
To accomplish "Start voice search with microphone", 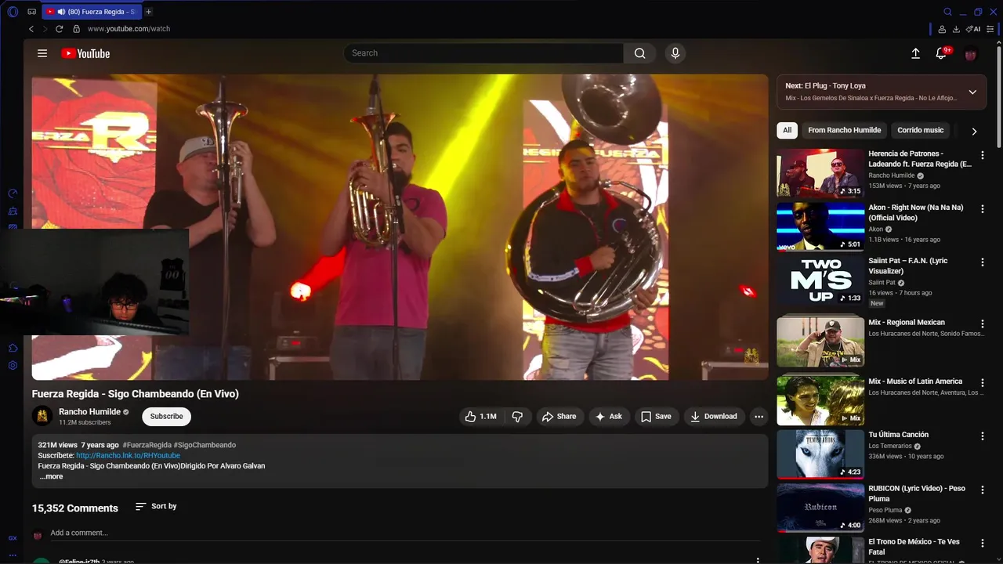I will tap(675, 53).
